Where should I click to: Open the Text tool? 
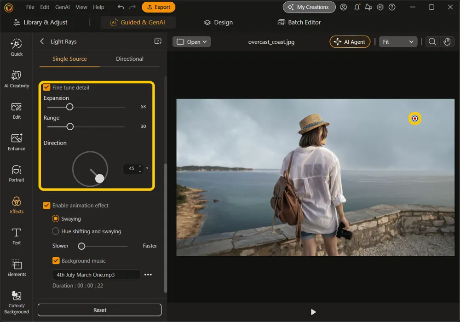coord(17,236)
